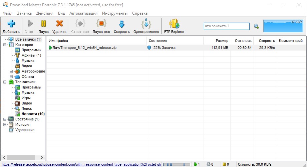Select the Видео category under Категории
The height and width of the screenshot is (167, 307).
tap(27, 66)
